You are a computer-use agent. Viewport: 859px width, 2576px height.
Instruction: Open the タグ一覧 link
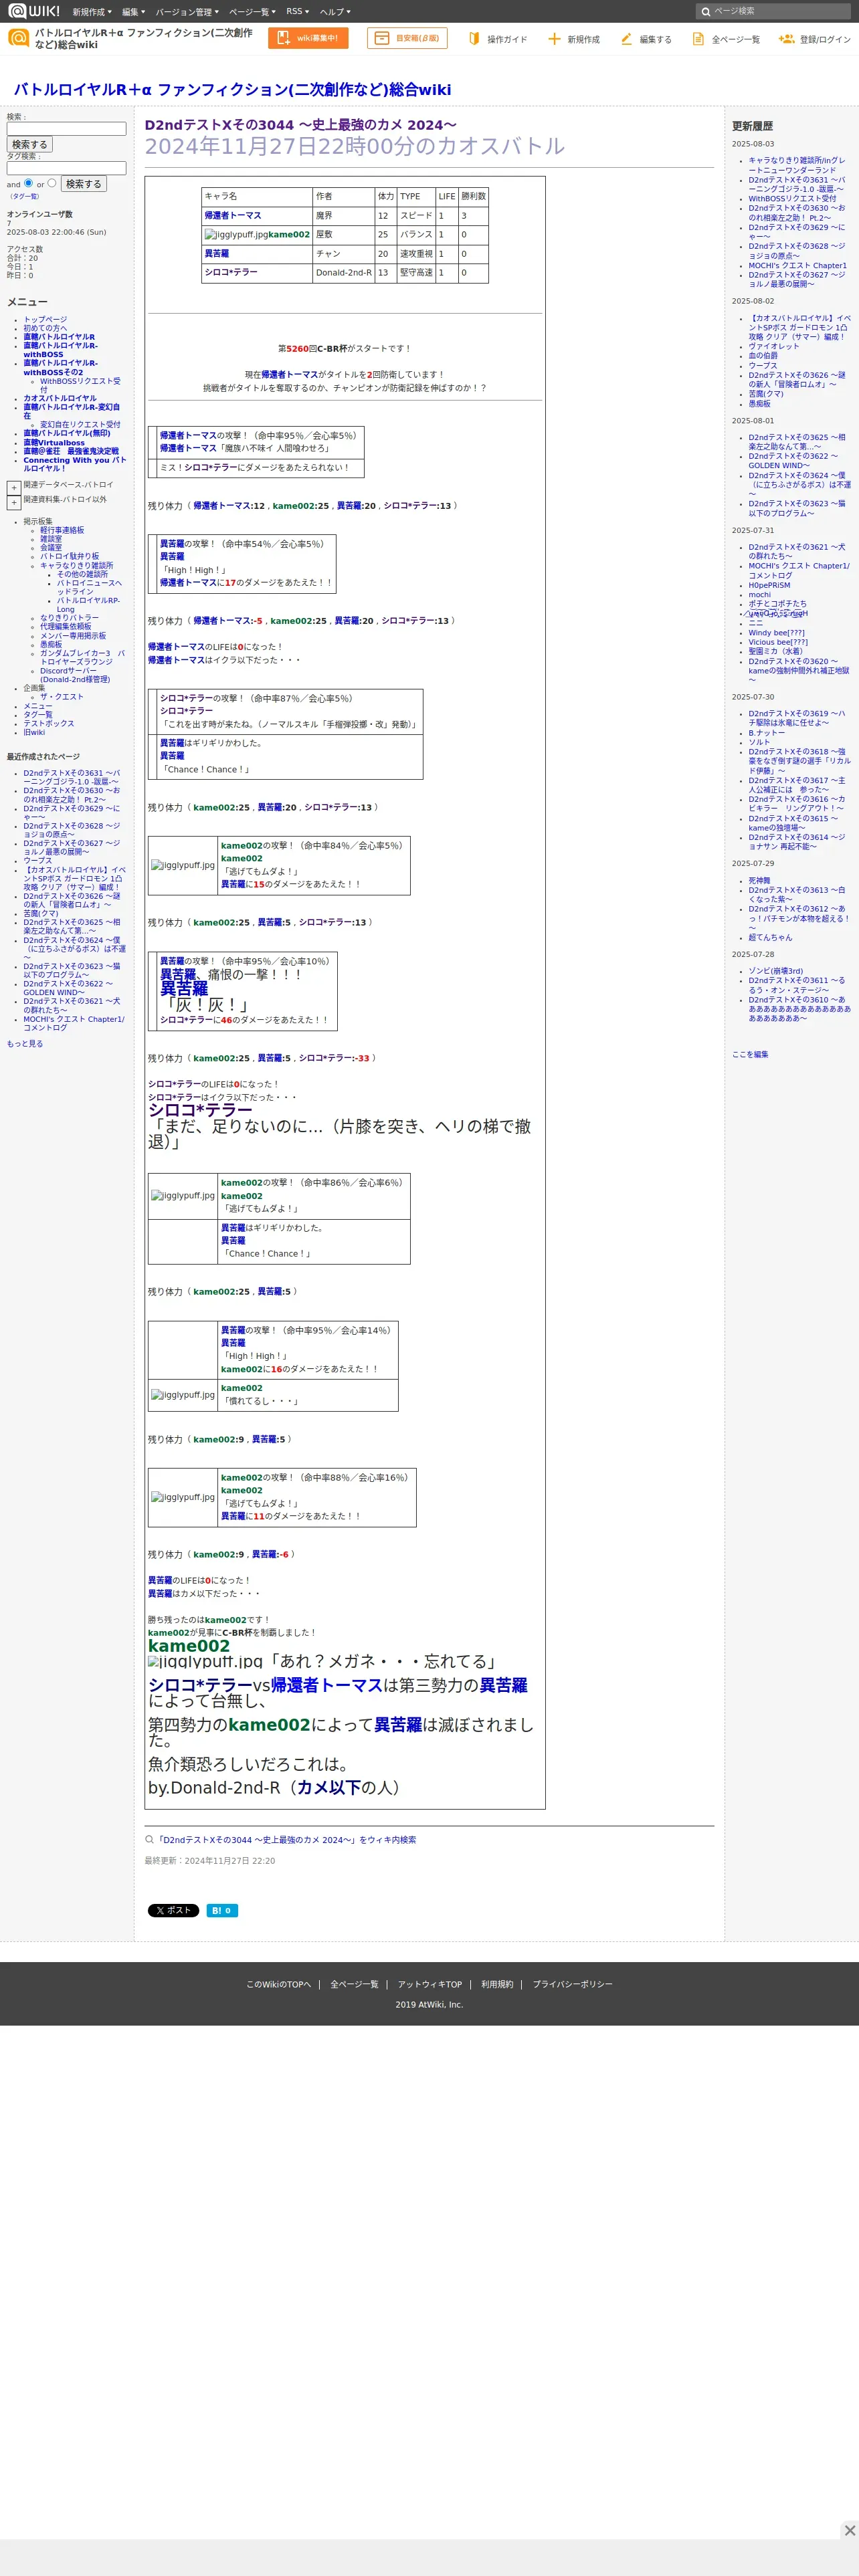pyautogui.click(x=25, y=197)
